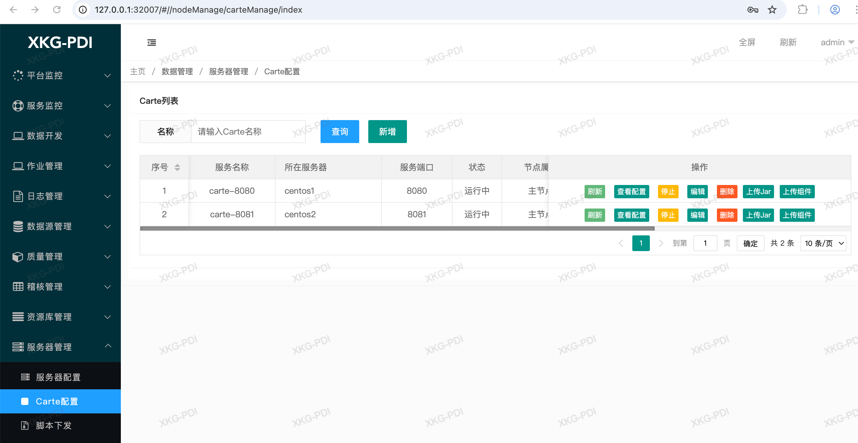The height and width of the screenshot is (443, 858).
Task: Stop the carte-8081 service
Action: click(668, 215)
